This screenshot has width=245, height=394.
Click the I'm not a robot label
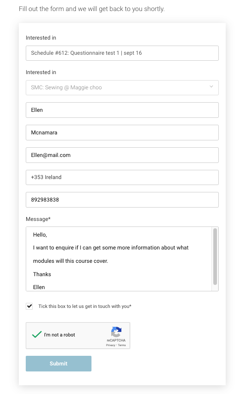[x=59, y=335]
